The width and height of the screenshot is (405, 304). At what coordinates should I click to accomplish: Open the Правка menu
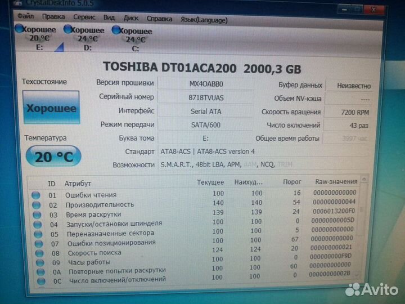[53, 16]
